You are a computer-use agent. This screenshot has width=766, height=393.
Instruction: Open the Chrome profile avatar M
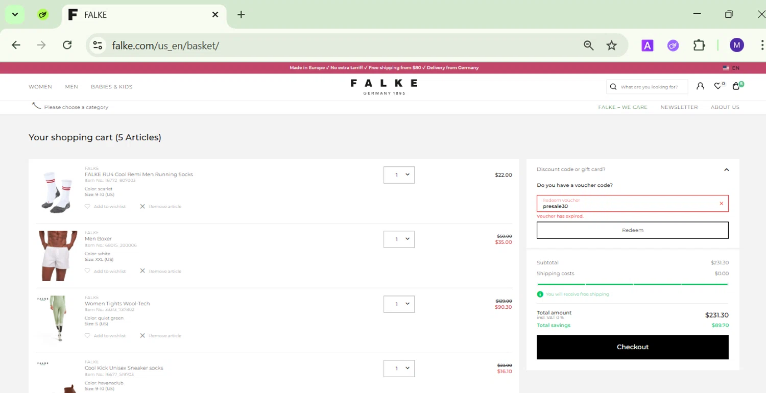pos(736,45)
